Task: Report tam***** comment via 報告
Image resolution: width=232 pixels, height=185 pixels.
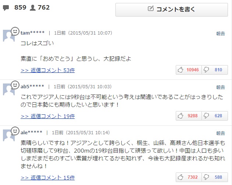Action: pos(221,33)
